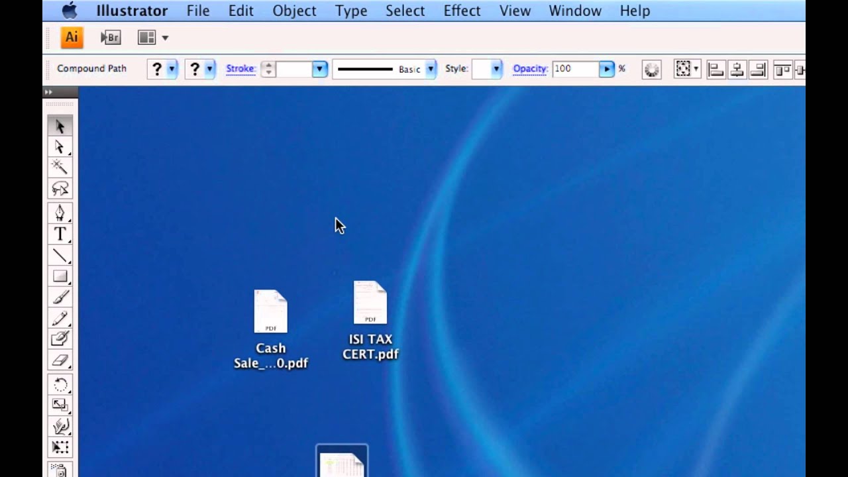Pick the Lasso tool
This screenshot has width=848, height=477.
(x=60, y=189)
